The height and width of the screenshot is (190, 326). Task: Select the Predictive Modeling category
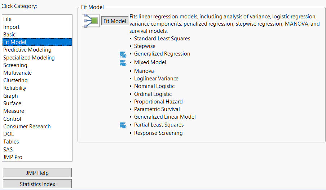point(27,50)
